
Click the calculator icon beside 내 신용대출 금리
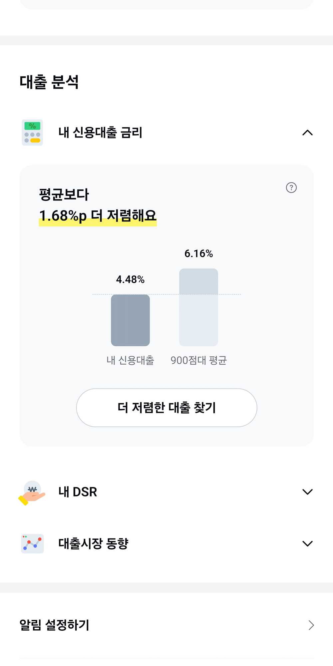pyautogui.click(x=32, y=133)
